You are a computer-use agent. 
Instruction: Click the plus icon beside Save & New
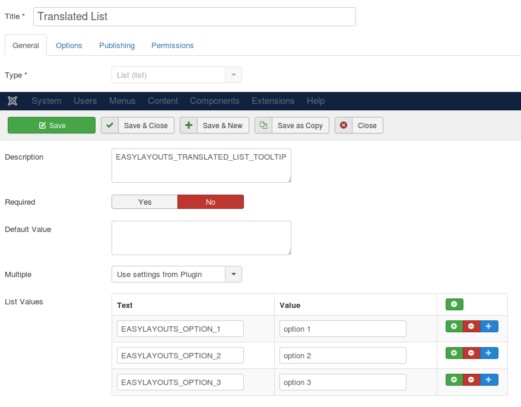(x=189, y=125)
